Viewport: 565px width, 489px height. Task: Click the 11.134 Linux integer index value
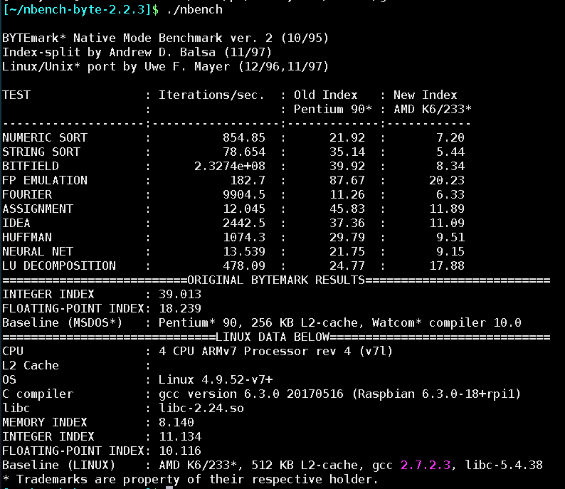tap(180, 437)
